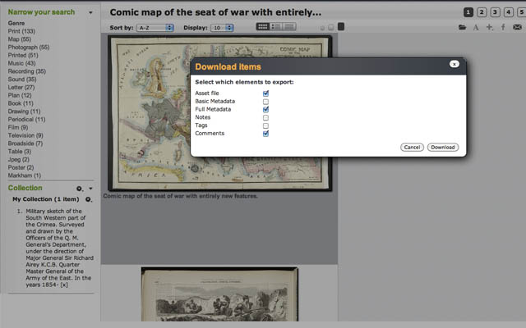
Task: Go to results page 5
Action: (x=522, y=12)
